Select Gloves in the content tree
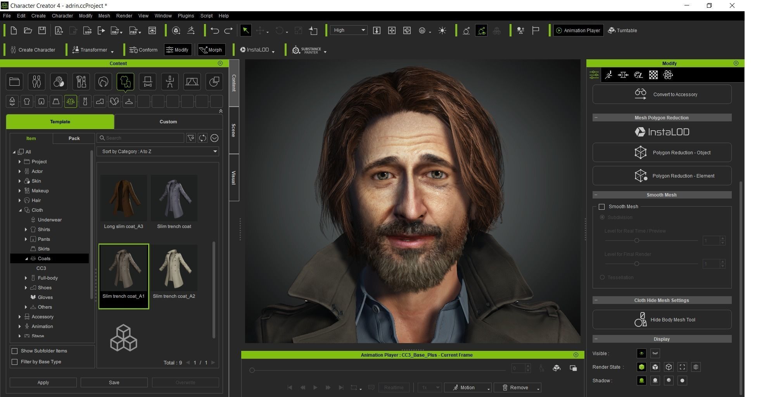Image resolution: width=757 pixels, height=397 pixels. click(x=45, y=297)
